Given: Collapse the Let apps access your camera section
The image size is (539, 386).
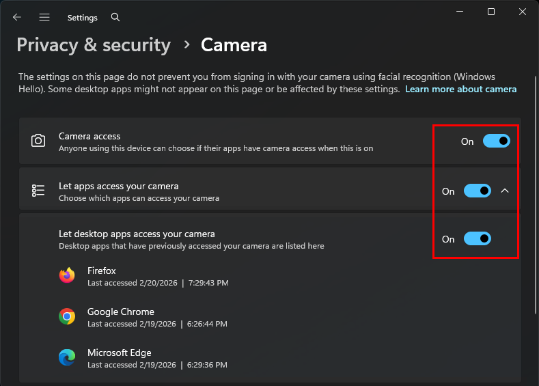Looking at the screenshot, I should pyautogui.click(x=505, y=191).
